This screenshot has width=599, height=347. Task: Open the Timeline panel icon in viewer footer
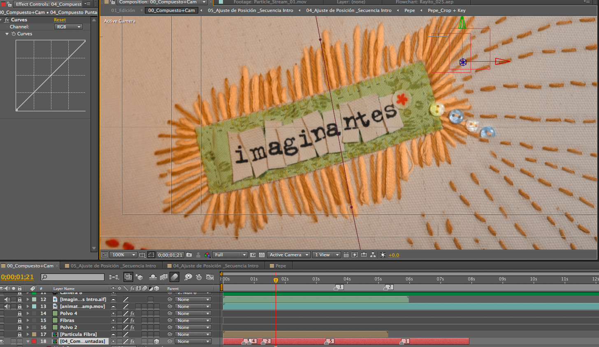(x=364, y=255)
